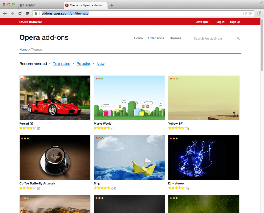Image resolution: width=264 pixels, height=213 pixels.
Task: Open the Top rated themes list
Action: [61, 64]
